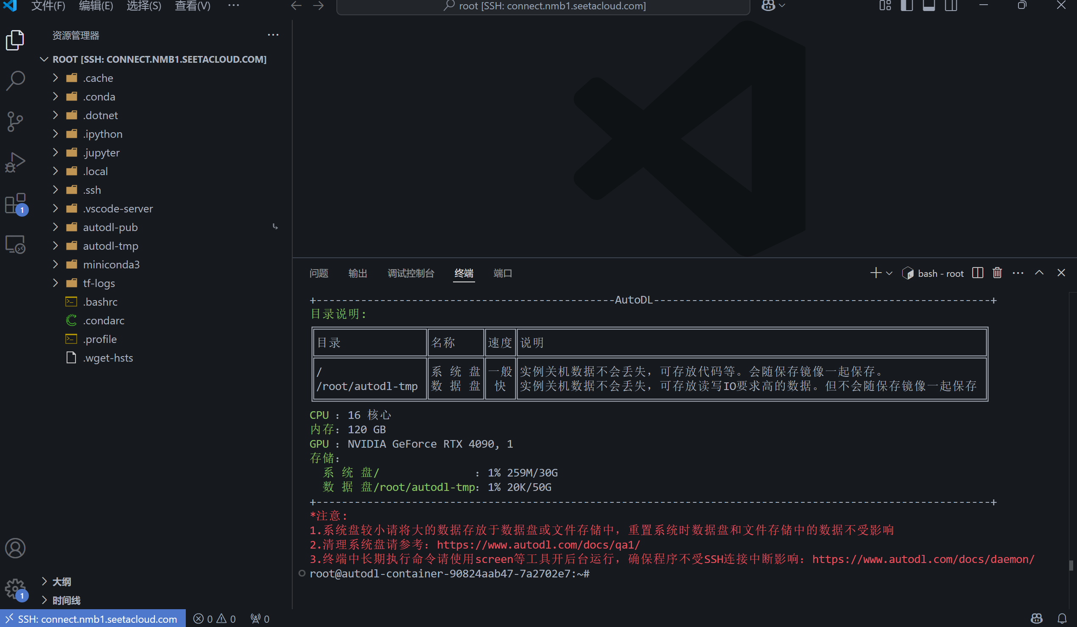Viewport: 1077px width, 627px height.
Task: Switch to the 输出 output tab
Action: [x=357, y=273]
